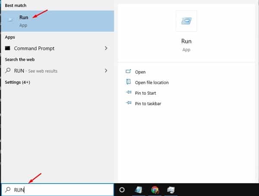Open RUN See web results entry

pos(57,71)
